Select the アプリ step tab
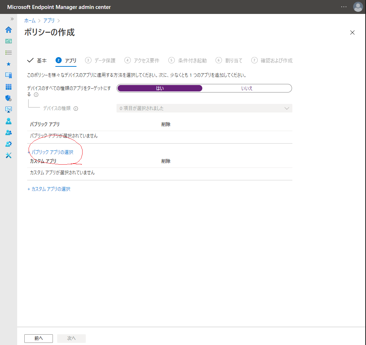Image resolution: width=366 pixels, height=345 pixels. pyautogui.click(x=66, y=61)
